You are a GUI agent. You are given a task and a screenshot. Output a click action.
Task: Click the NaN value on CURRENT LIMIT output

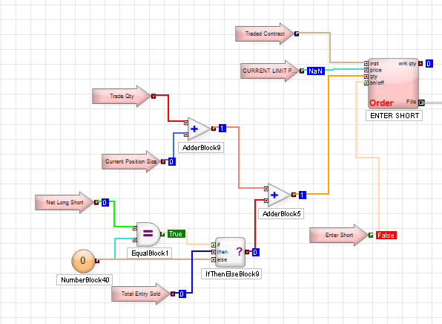(316, 71)
